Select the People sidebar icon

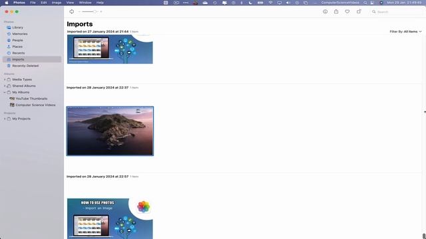(9, 40)
